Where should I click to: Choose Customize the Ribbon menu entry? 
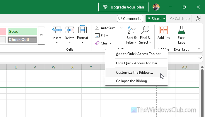click(x=136, y=73)
